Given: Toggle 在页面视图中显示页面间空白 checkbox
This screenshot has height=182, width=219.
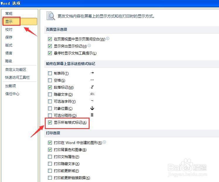Looking at the screenshot, I should (x=50, y=39).
